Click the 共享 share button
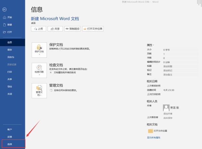The width and height of the screenshot is (202, 149). point(55,29)
